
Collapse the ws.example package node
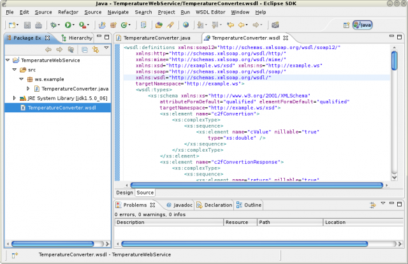click(x=22, y=79)
